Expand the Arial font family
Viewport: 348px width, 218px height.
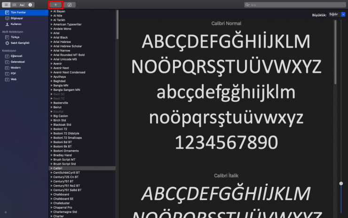51,33
